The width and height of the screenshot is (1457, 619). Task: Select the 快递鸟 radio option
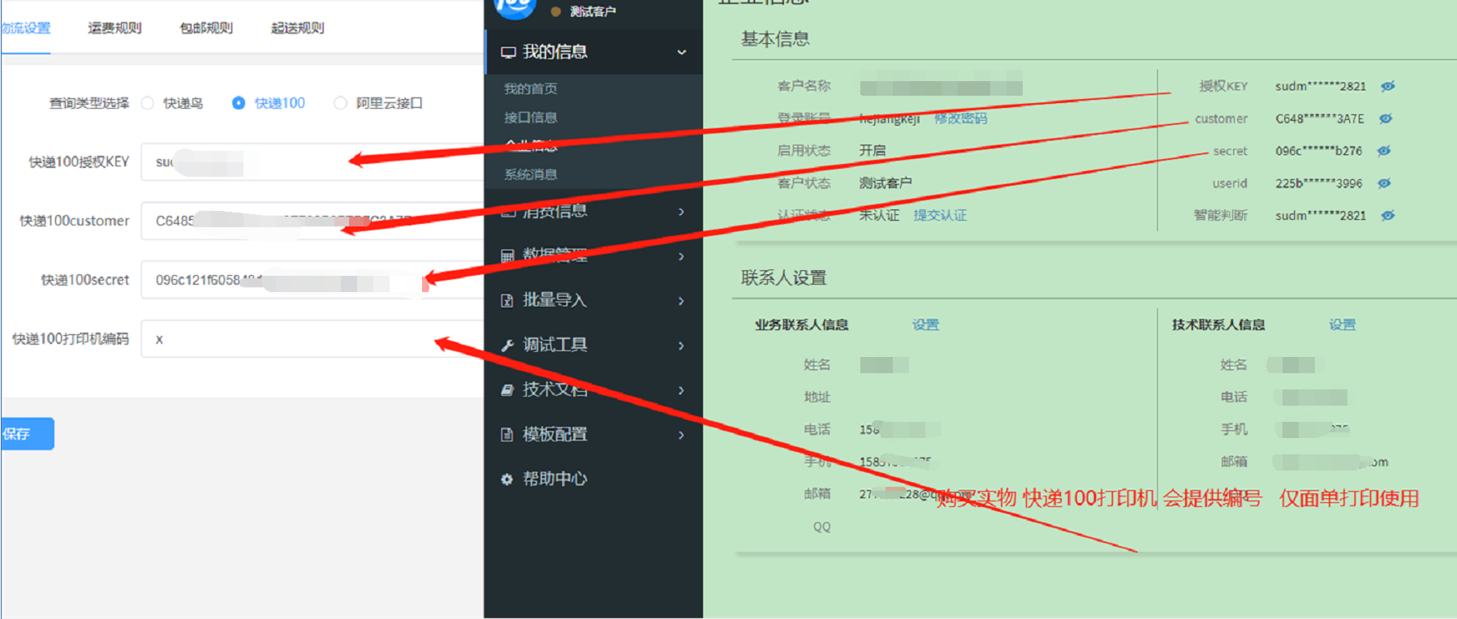click(x=148, y=103)
